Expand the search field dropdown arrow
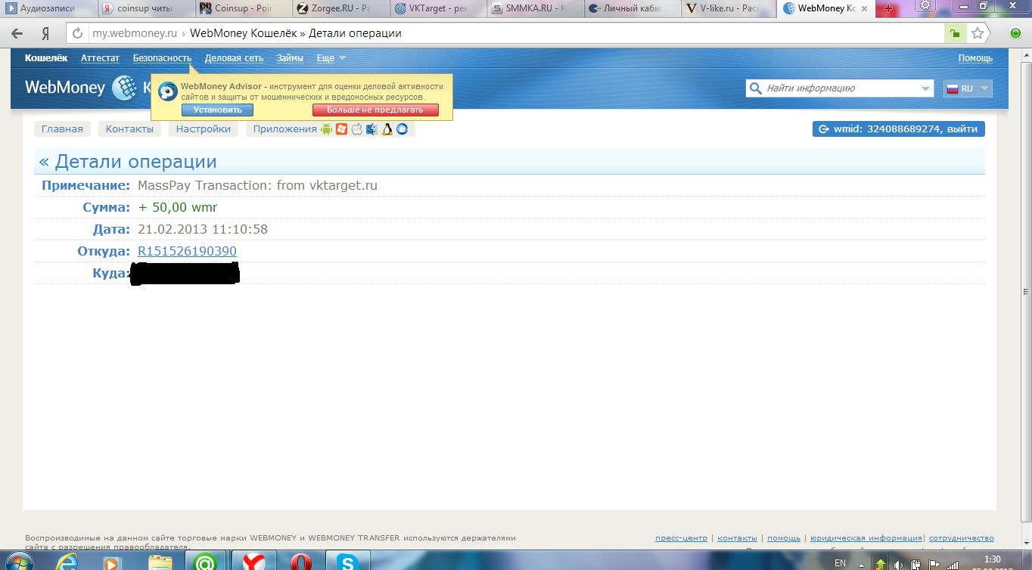 (x=926, y=88)
